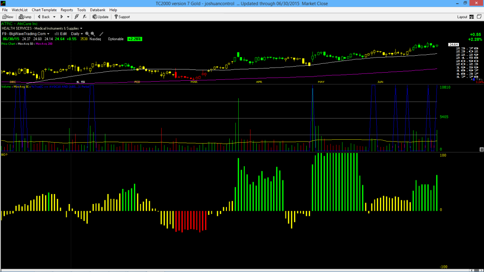Open the File menu

tap(5, 10)
